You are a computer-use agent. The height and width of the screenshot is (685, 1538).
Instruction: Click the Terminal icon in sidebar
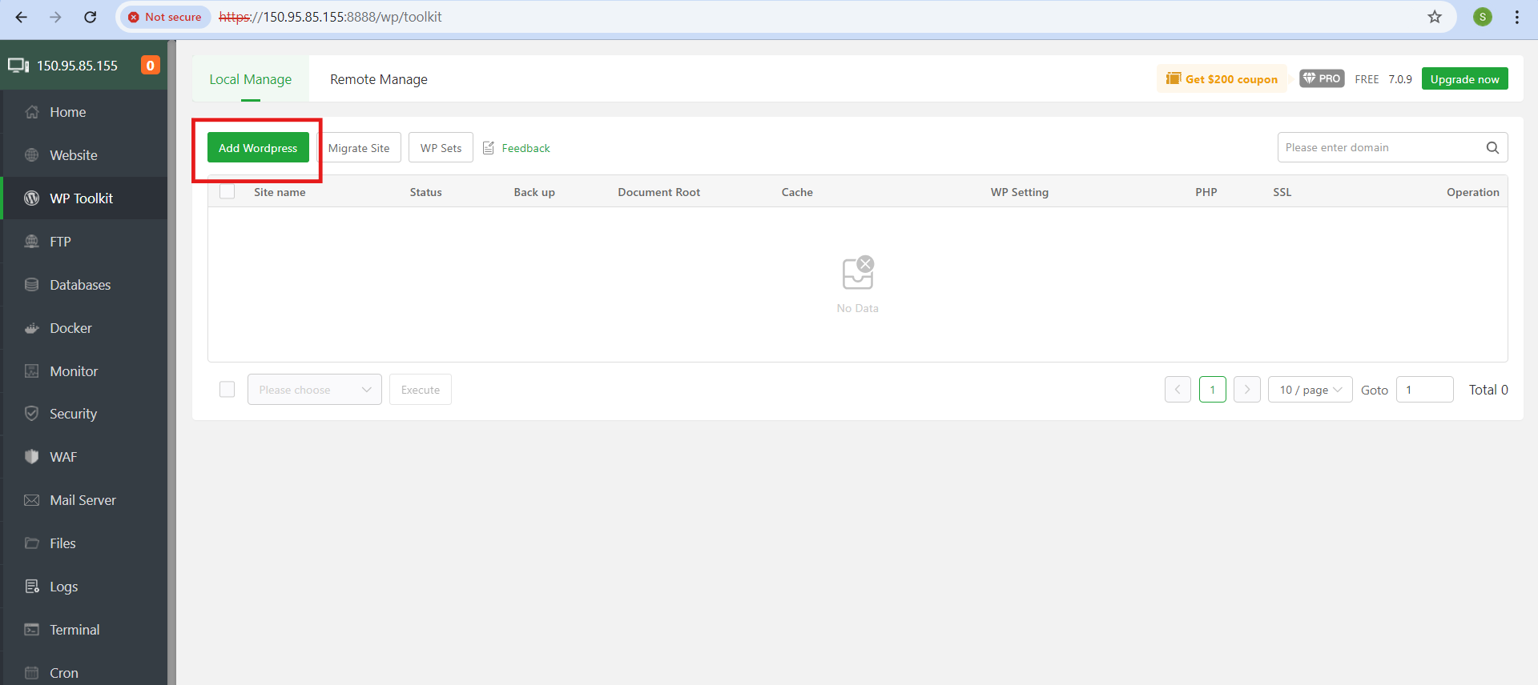pos(32,630)
